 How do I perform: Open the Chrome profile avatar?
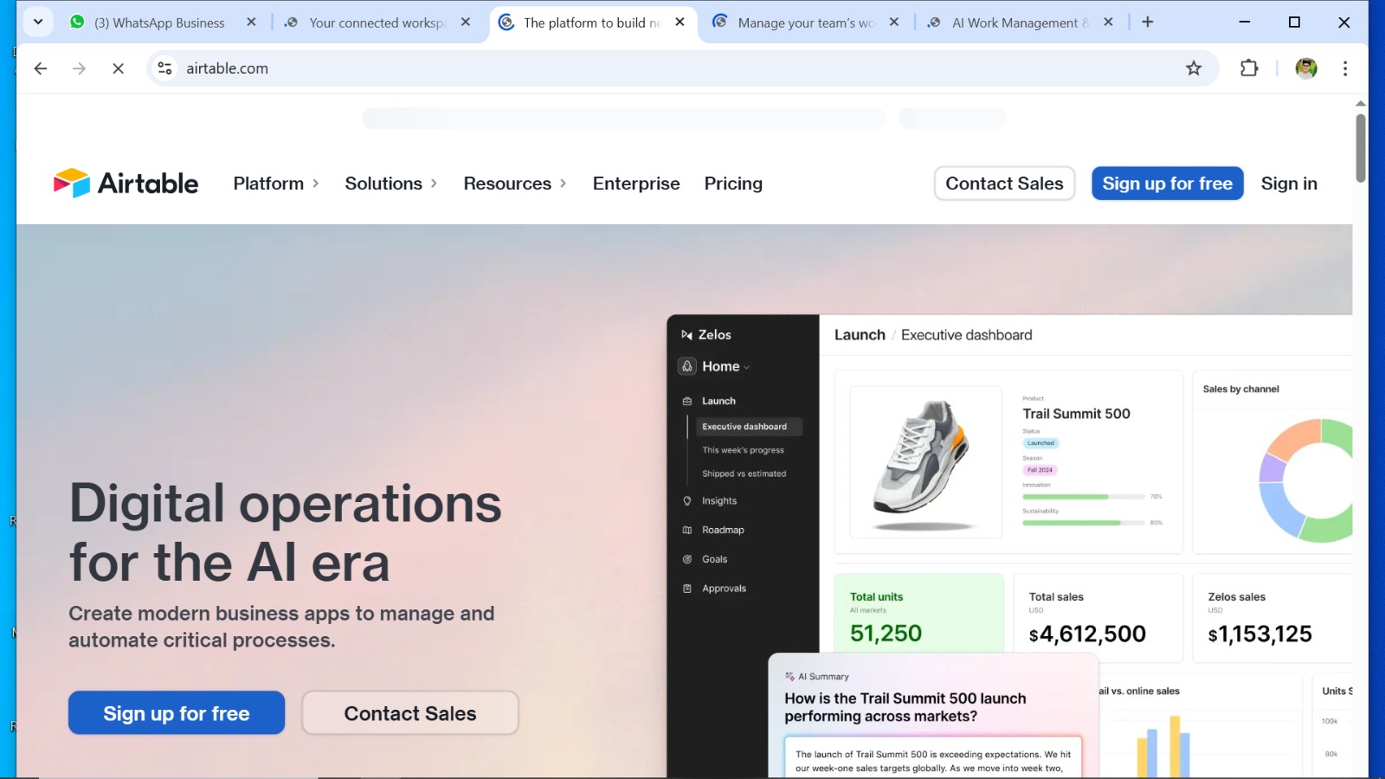point(1306,68)
